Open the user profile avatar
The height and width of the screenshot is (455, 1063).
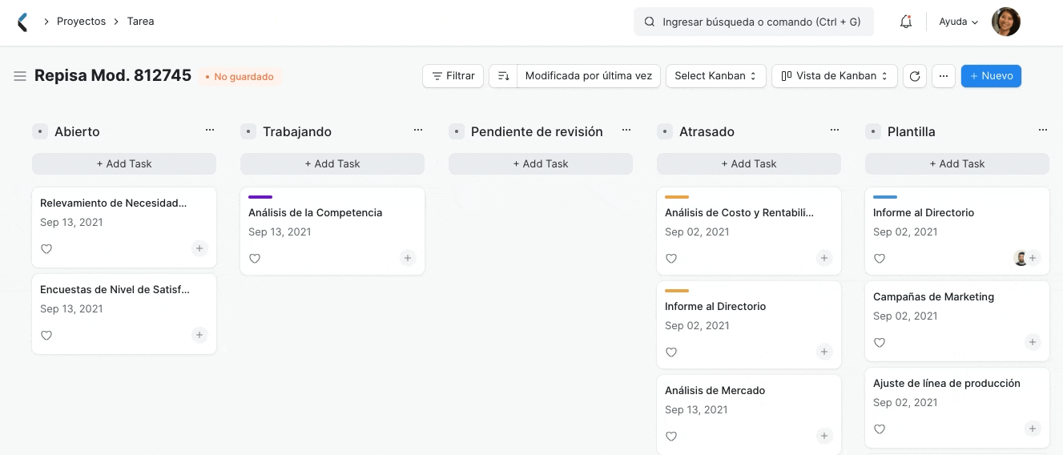pos(1006,22)
